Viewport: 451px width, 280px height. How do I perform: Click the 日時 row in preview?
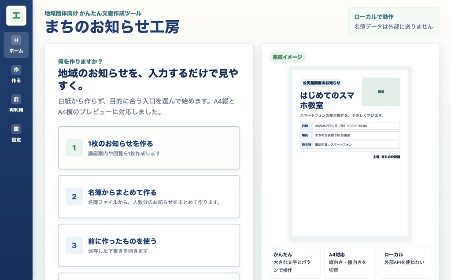[x=350, y=126]
